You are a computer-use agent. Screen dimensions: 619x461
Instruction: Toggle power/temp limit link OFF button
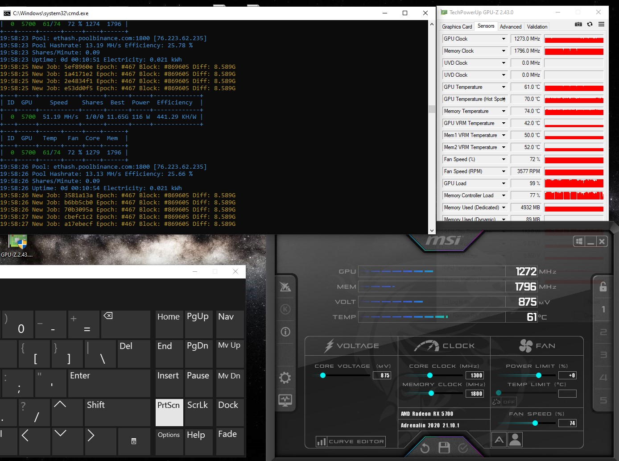coord(504,402)
